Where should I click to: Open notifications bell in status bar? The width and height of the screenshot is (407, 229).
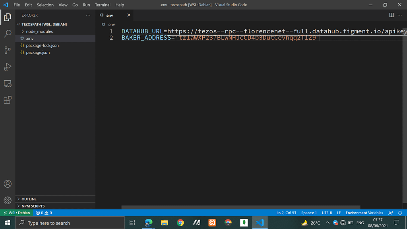(400, 213)
